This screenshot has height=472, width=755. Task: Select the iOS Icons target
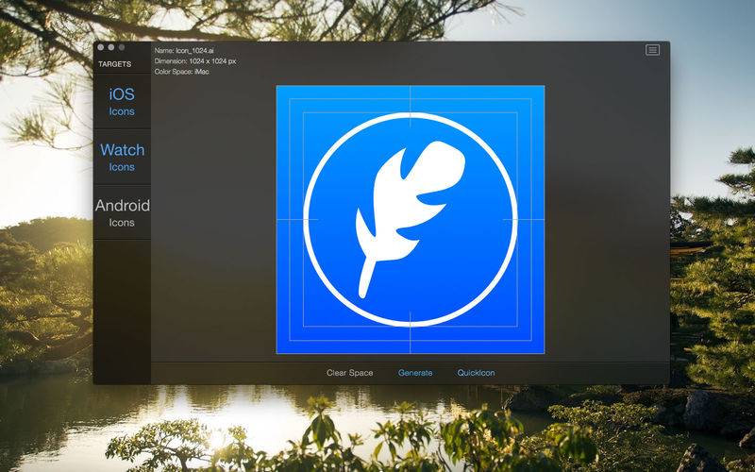(x=122, y=102)
